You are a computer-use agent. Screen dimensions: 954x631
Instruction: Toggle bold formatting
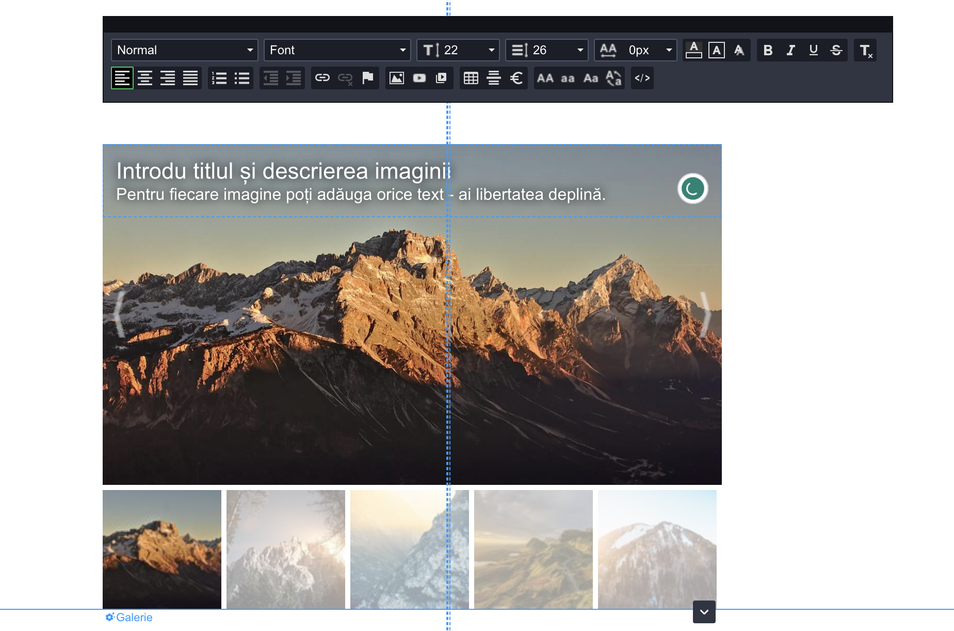click(x=768, y=51)
